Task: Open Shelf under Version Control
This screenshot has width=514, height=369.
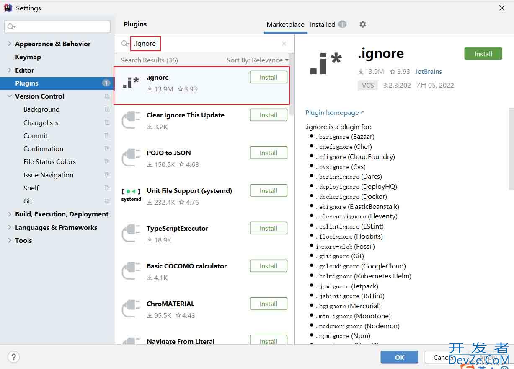Action: [x=31, y=188]
